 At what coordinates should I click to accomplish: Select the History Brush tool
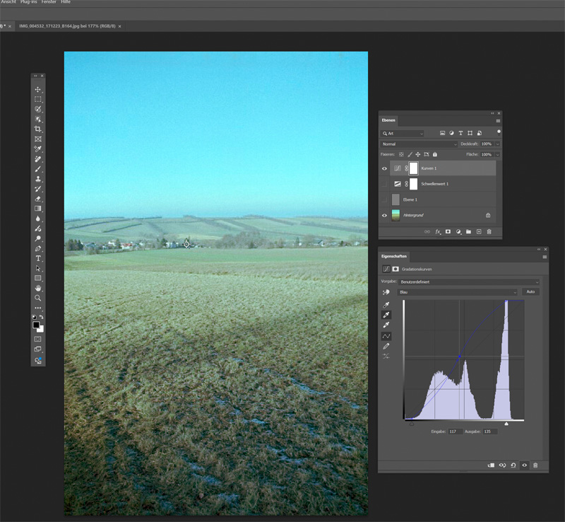[x=38, y=189]
